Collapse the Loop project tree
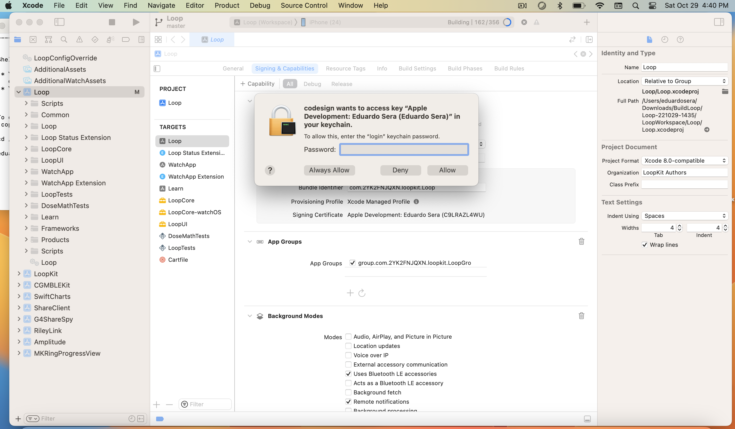 pos(19,92)
